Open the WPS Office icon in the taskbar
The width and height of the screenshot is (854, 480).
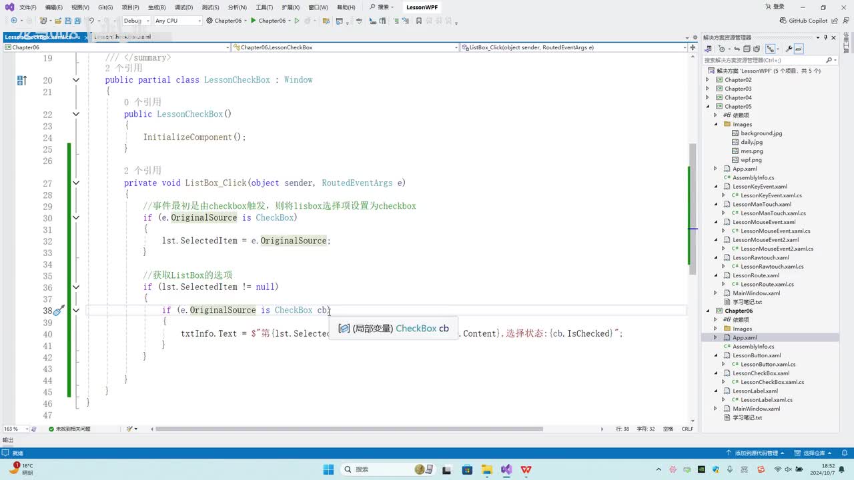coord(526,469)
